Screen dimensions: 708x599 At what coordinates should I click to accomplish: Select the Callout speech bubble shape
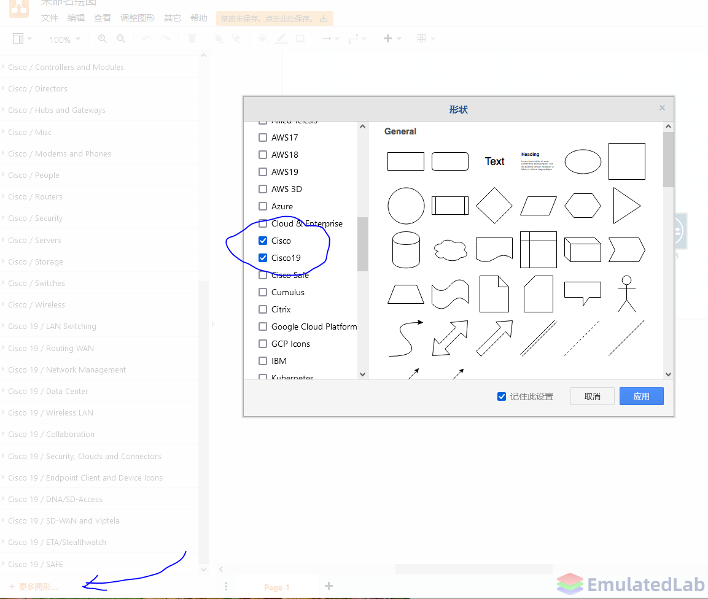coord(583,294)
